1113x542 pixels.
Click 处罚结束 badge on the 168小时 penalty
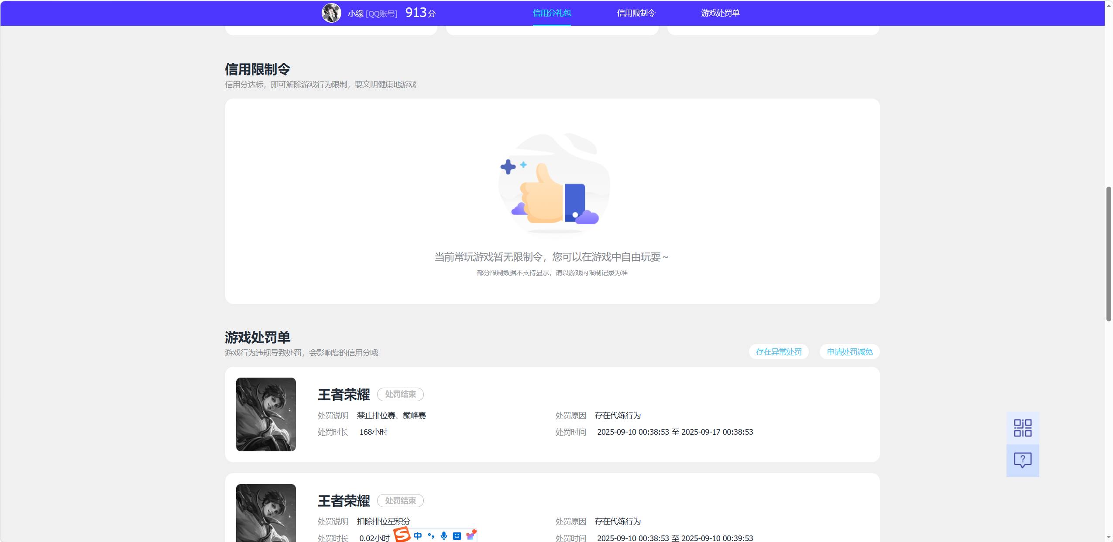pos(400,394)
